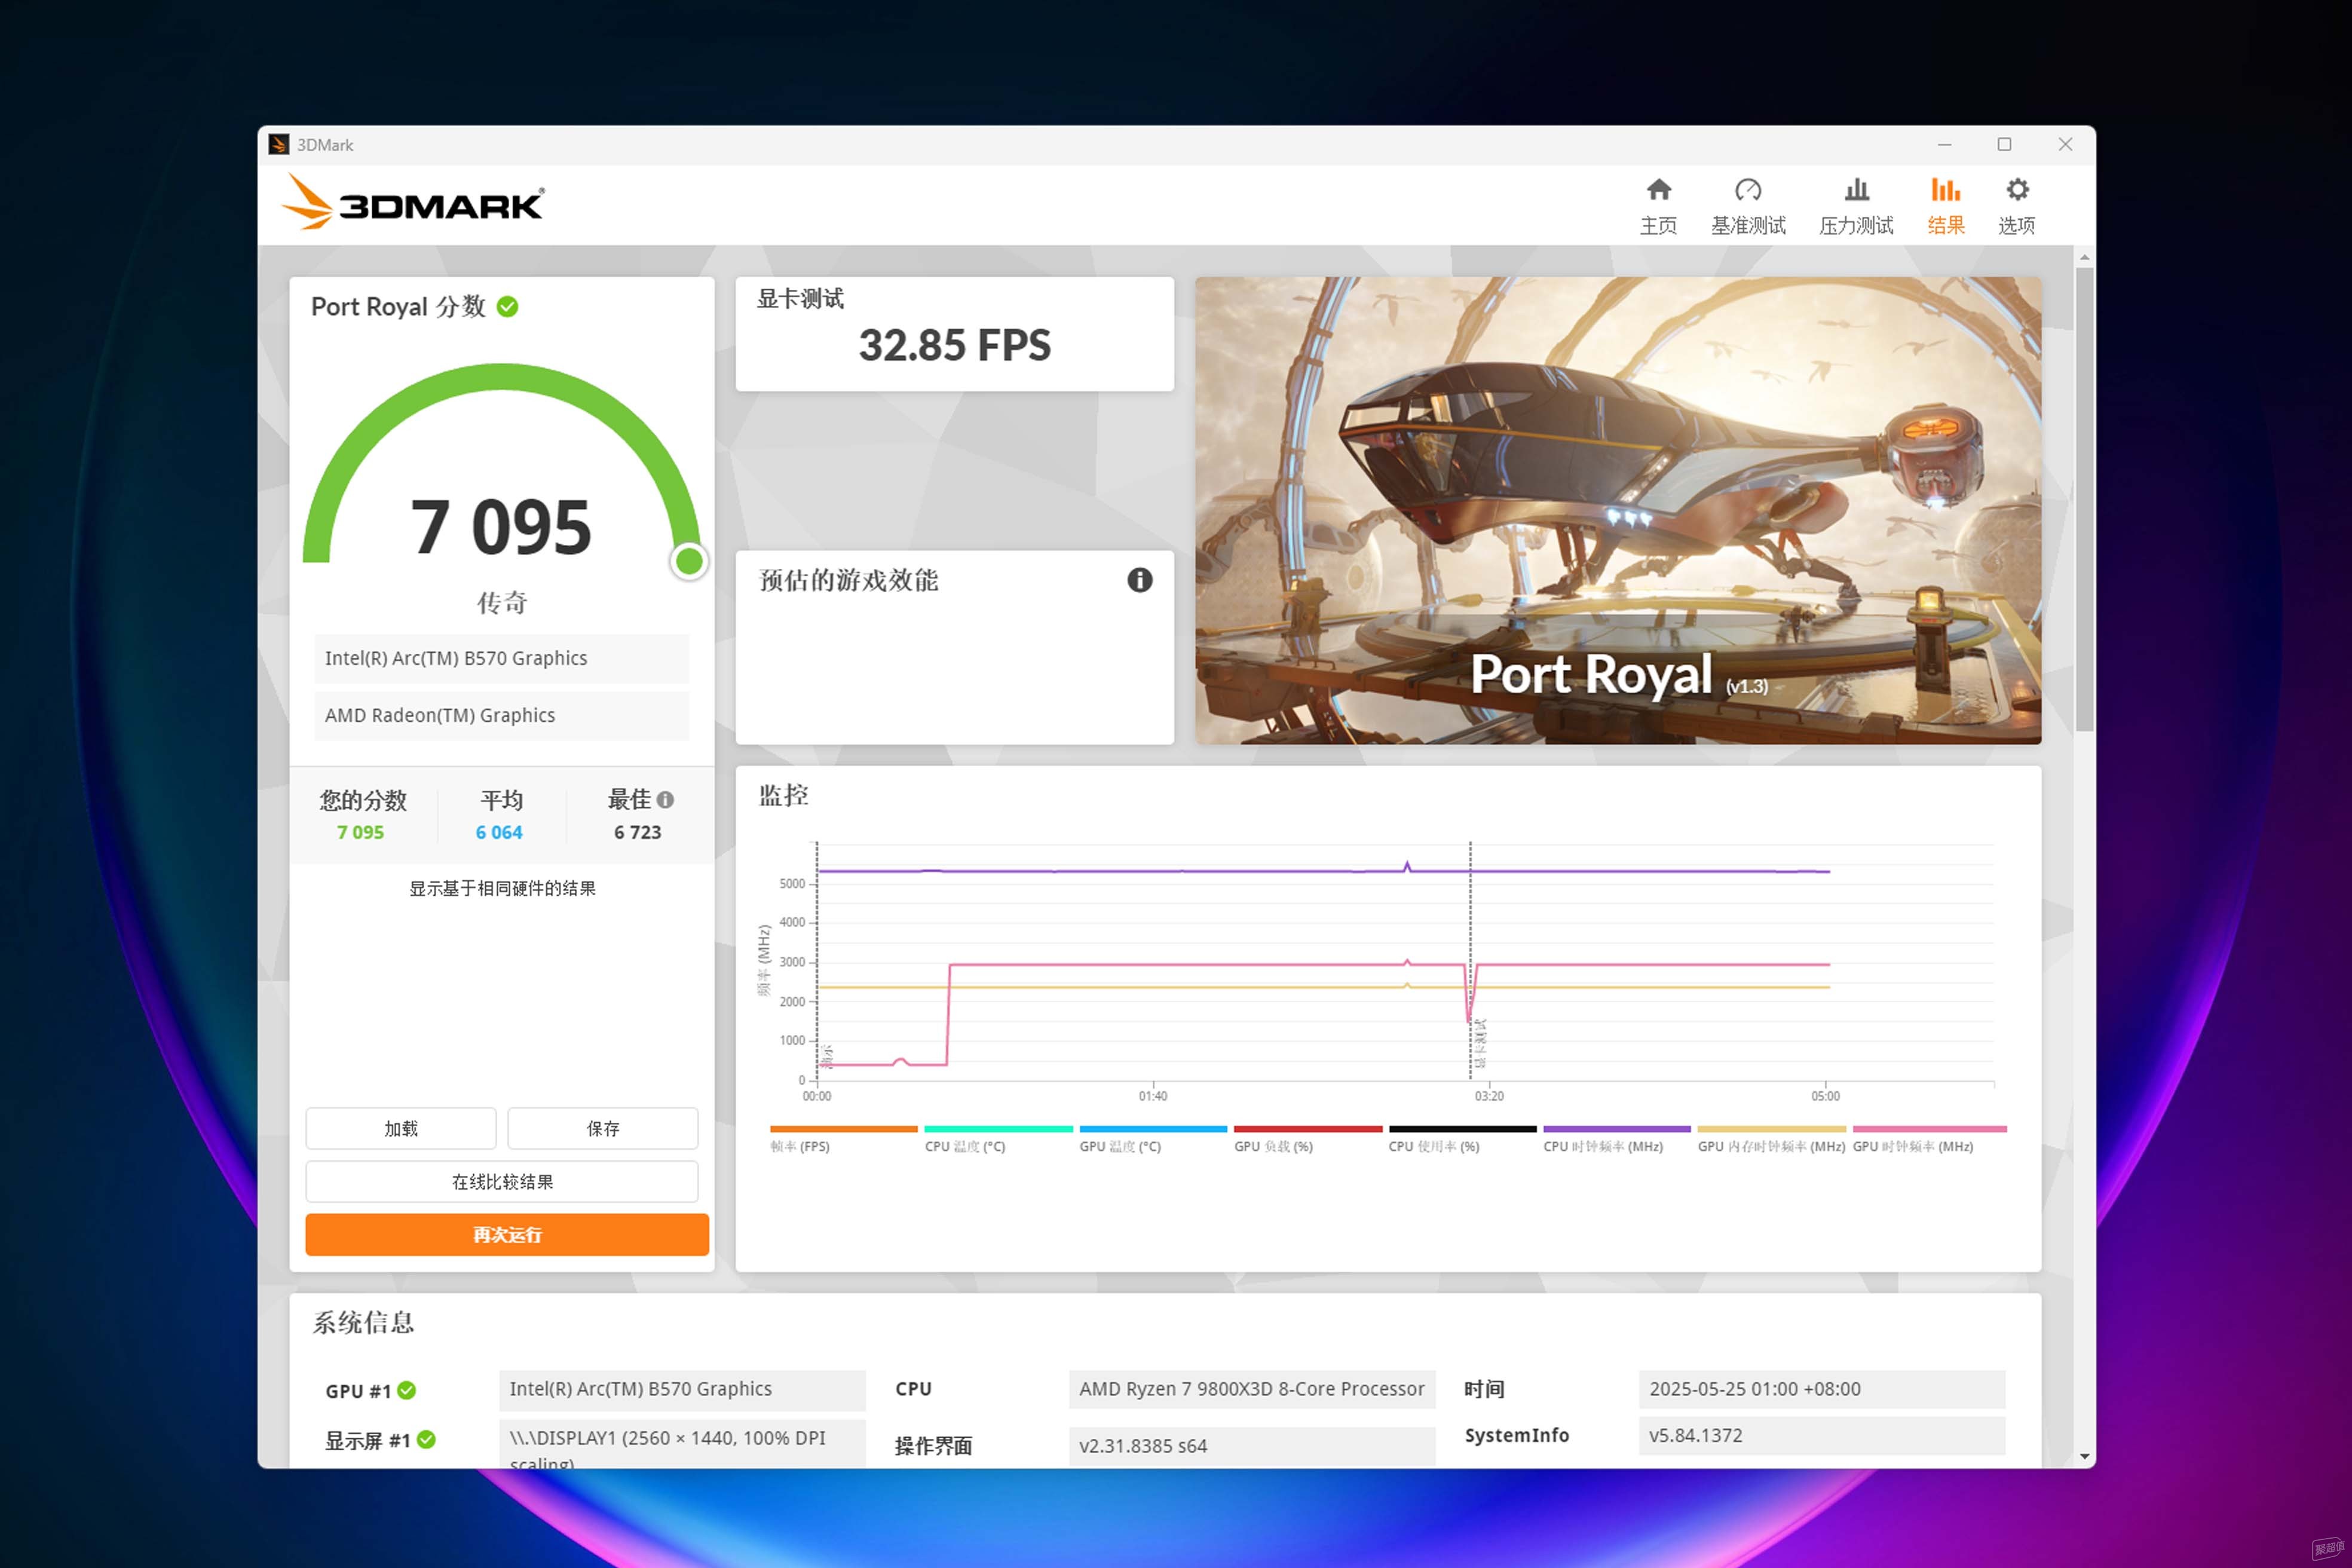Click the 监控 monitoring heading

pyautogui.click(x=783, y=795)
